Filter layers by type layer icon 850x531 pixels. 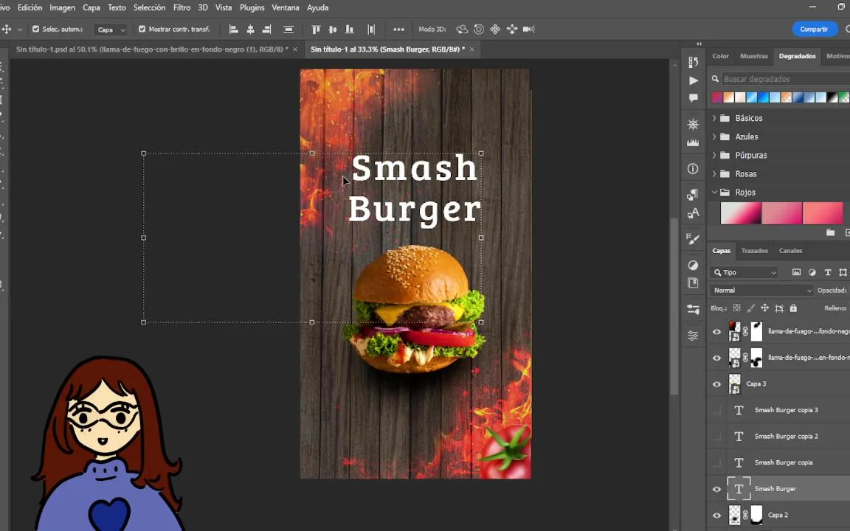(x=828, y=273)
